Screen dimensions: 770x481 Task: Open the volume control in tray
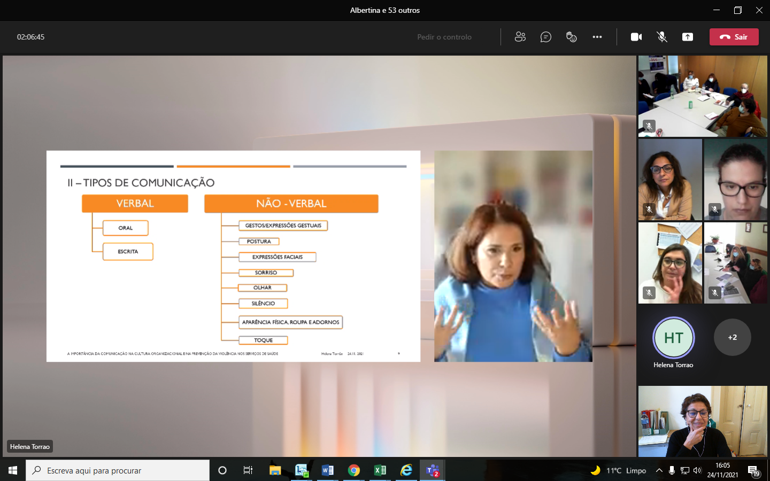(x=697, y=470)
